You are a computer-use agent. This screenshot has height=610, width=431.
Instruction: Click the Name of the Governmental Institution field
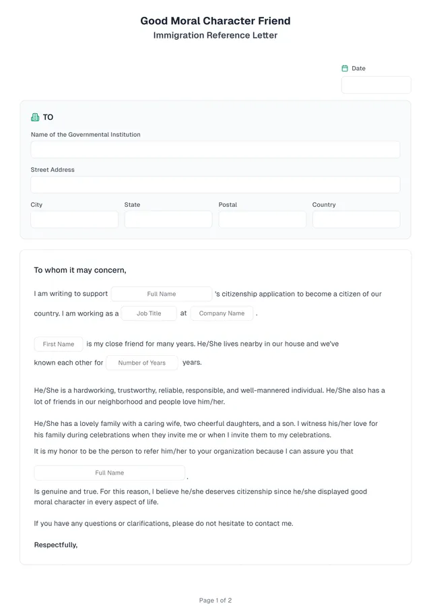pos(215,150)
